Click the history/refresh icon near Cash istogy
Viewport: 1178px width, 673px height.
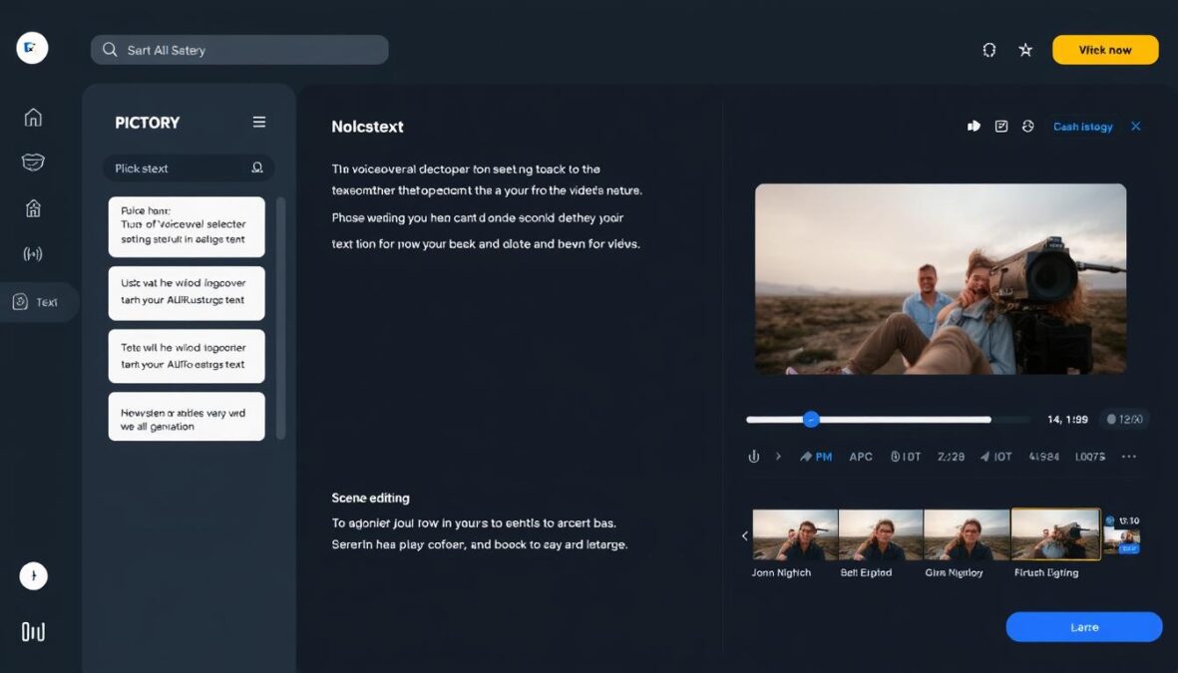point(1028,126)
